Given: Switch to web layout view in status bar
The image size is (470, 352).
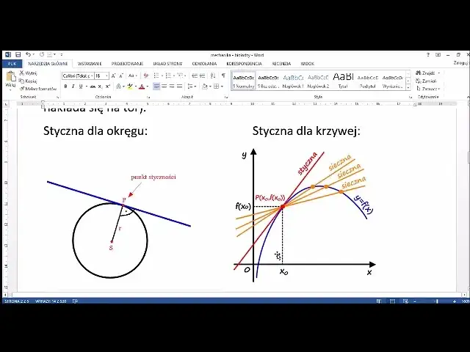Looking at the screenshot, I should [x=405, y=301].
